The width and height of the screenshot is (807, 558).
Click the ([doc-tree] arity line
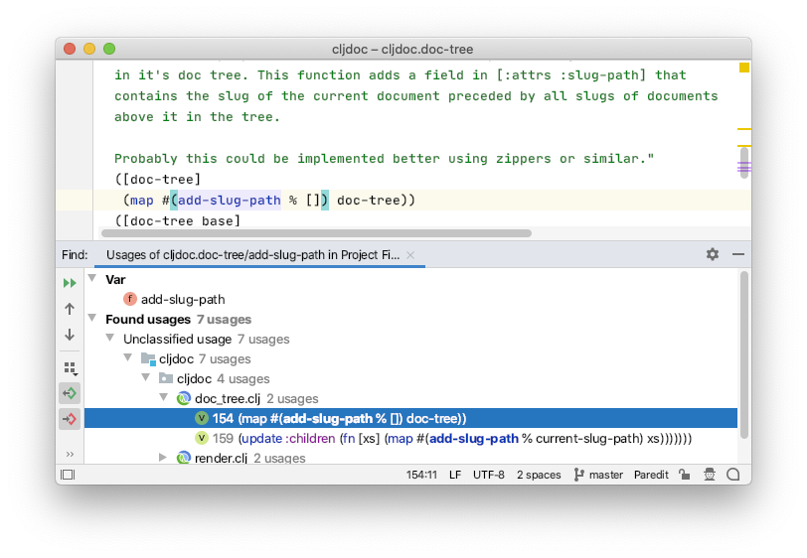[157, 180]
